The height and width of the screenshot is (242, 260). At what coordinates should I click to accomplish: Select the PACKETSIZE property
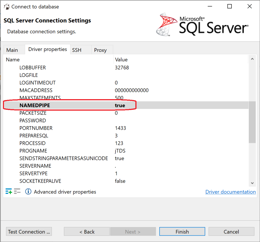33,113
